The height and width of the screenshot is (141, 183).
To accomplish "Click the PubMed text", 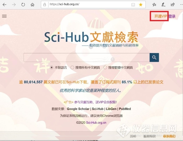I will pos(125,109).
